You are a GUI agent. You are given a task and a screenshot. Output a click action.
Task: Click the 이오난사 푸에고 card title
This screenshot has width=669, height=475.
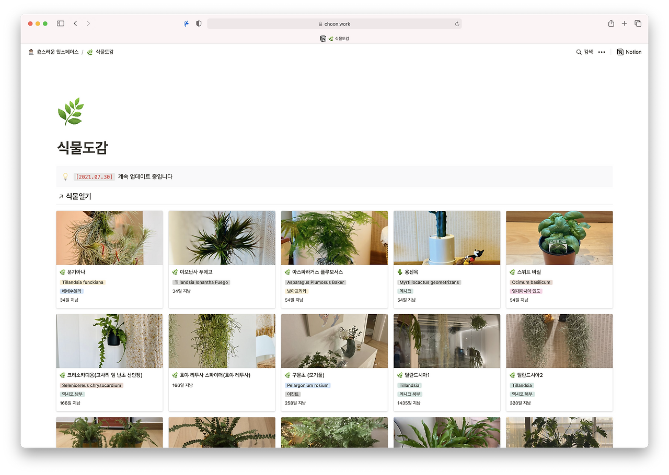pyautogui.click(x=196, y=272)
